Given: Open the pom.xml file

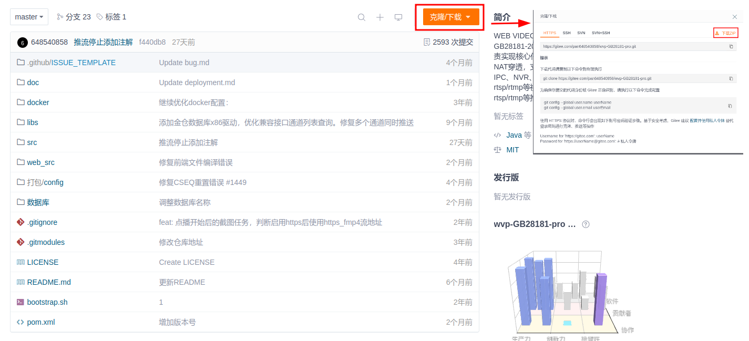Looking at the screenshot, I should pos(40,322).
